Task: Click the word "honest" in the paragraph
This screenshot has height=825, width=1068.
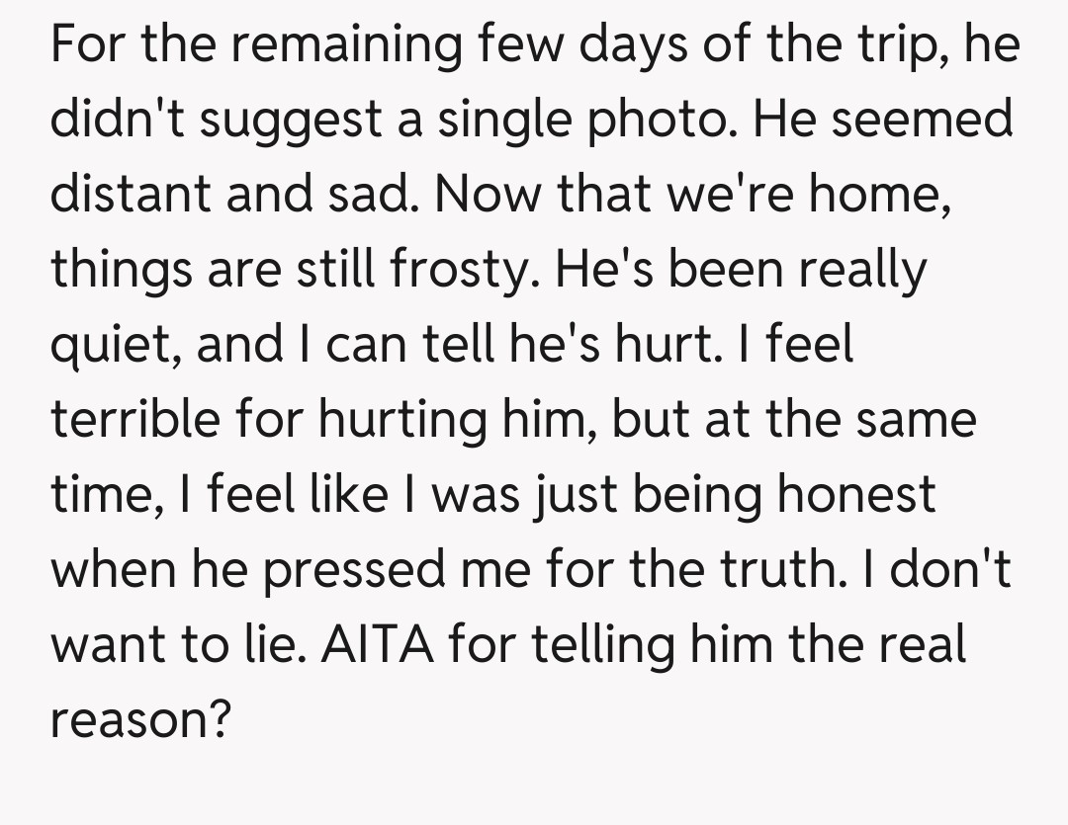Action: pos(854,494)
